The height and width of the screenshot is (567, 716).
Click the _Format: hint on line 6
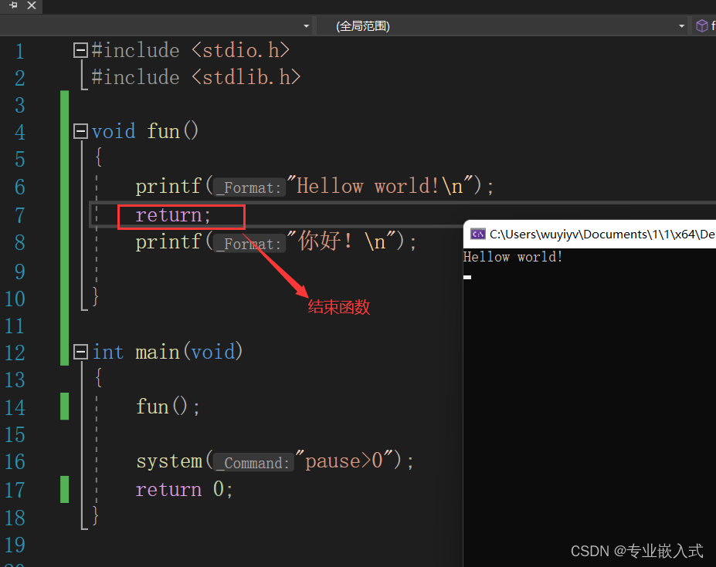(x=249, y=187)
